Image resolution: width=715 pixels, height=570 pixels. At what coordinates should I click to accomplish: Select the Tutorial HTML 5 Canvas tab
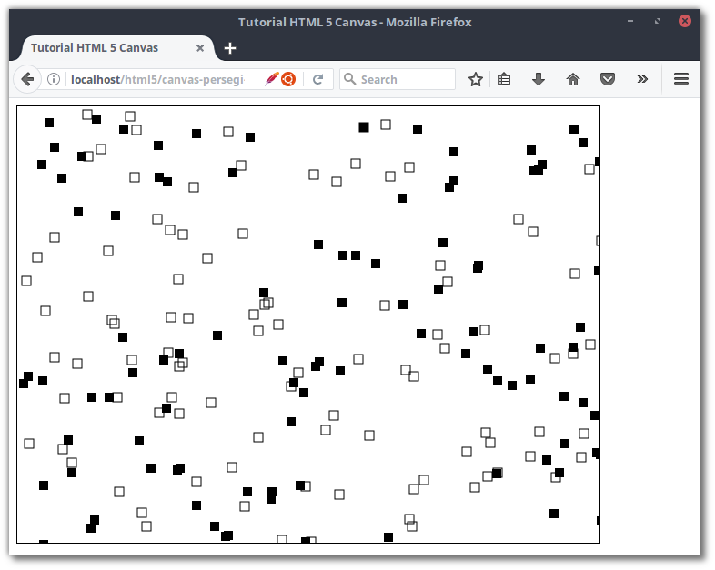(94, 48)
